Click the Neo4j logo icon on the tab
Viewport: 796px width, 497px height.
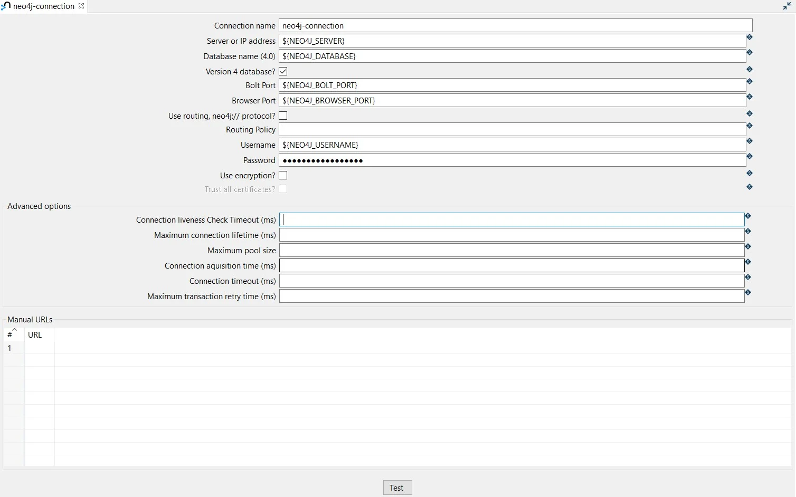(x=6, y=6)
